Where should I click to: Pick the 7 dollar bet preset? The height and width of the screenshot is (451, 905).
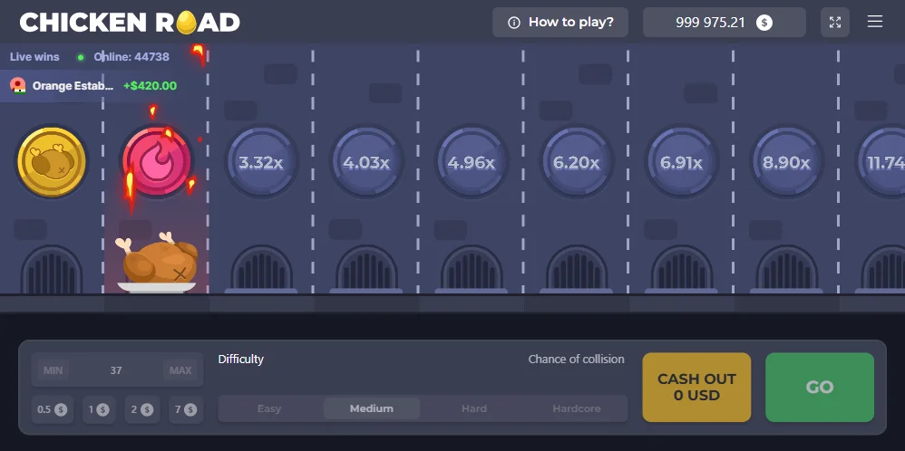[x=186, y=409]
